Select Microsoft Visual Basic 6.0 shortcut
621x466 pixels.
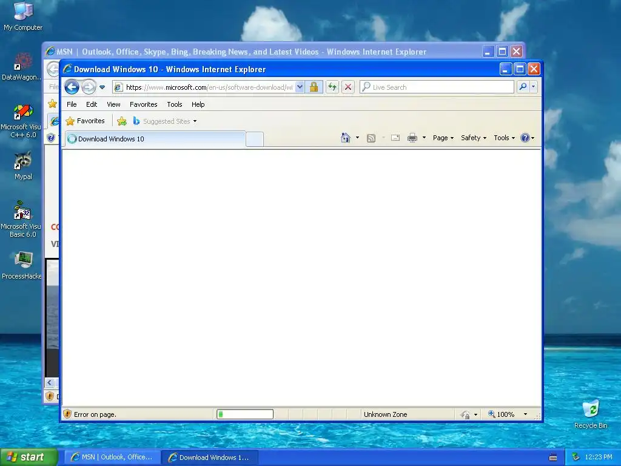[x=22, y=219]
